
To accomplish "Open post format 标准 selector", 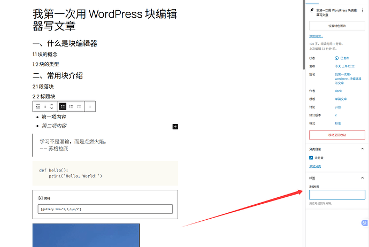I will pos(338,124).
